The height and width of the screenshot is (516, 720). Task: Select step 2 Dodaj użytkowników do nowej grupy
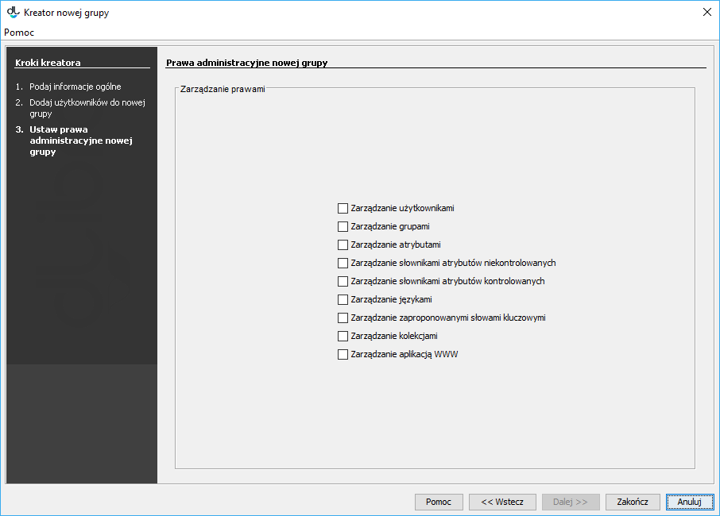87,108
